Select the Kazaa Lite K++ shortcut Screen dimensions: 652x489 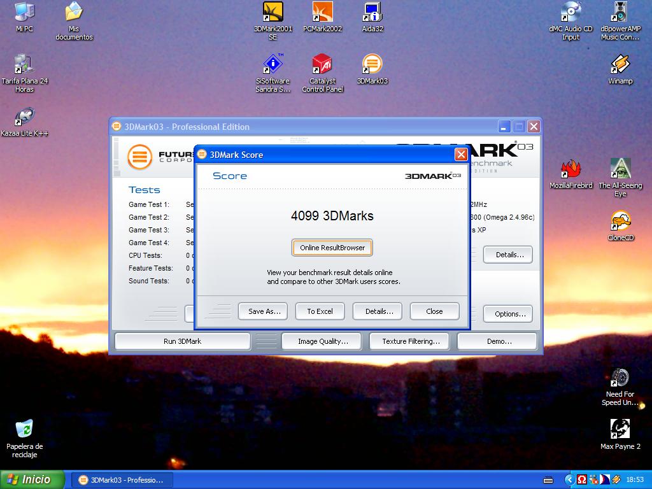point(24,122)
